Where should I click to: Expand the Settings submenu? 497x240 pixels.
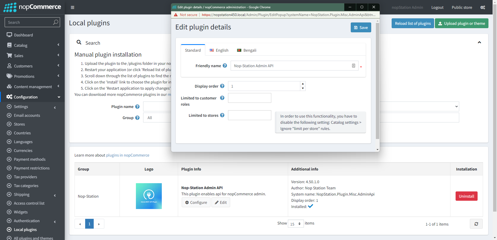tap(32, 107)
